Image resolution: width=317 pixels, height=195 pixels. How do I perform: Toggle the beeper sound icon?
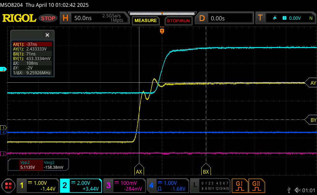[297, 190]
